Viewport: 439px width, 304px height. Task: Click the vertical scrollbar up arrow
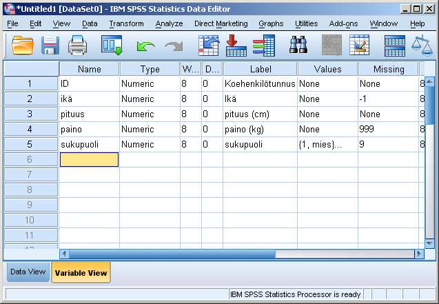(429, 81)
